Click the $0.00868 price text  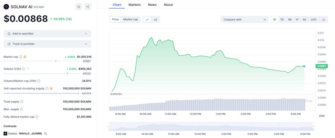click(26, 19)
